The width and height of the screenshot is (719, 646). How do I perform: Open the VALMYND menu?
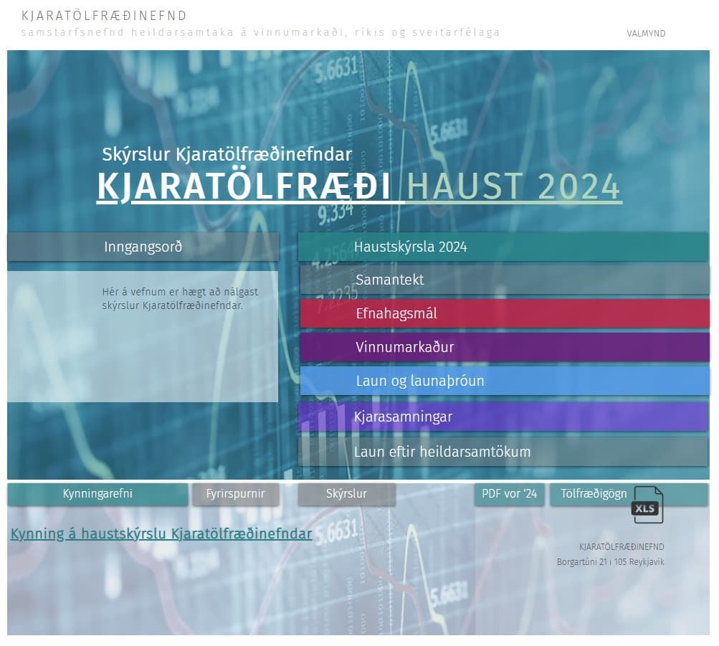646,34
